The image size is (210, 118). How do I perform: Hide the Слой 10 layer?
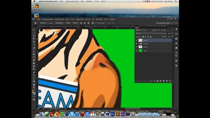[136, 47]
